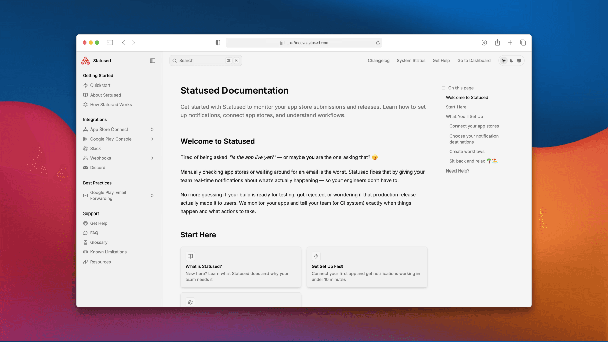Keep light mode by clicking the sun toggle
The height and width of the screenshot is (342, 608).
coord(503,60)
